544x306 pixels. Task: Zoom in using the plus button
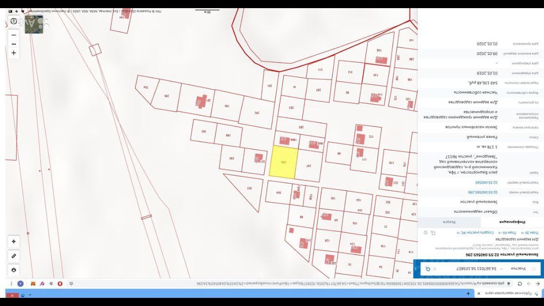(x=13, y=53)
